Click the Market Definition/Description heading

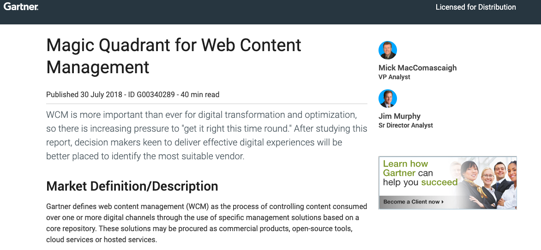coord(132,186)
